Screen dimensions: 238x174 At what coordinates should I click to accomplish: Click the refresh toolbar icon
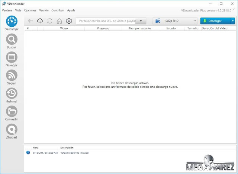pyautogui.click(x=49, y=21)
